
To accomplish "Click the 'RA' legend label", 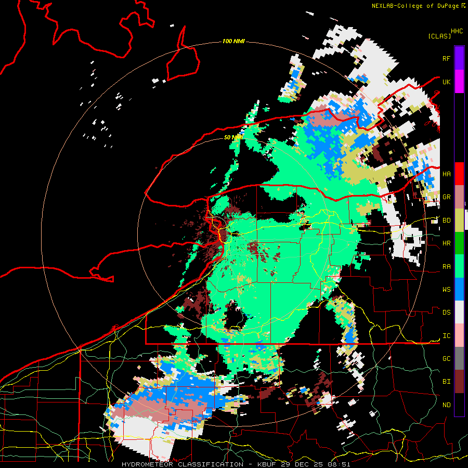I will coord(446,267).
